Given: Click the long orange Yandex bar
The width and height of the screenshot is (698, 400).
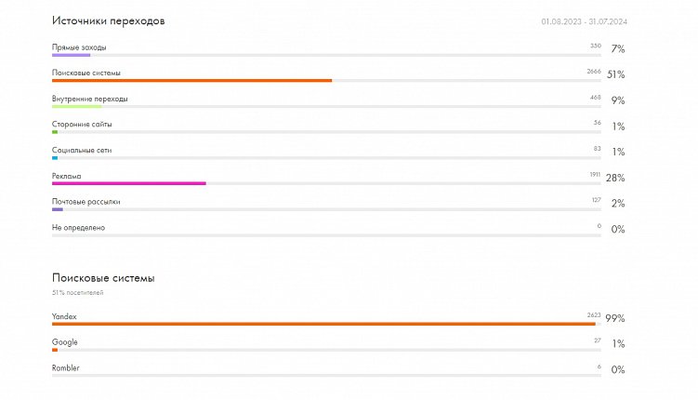Looking at the screenshot, I should point(323,324).
